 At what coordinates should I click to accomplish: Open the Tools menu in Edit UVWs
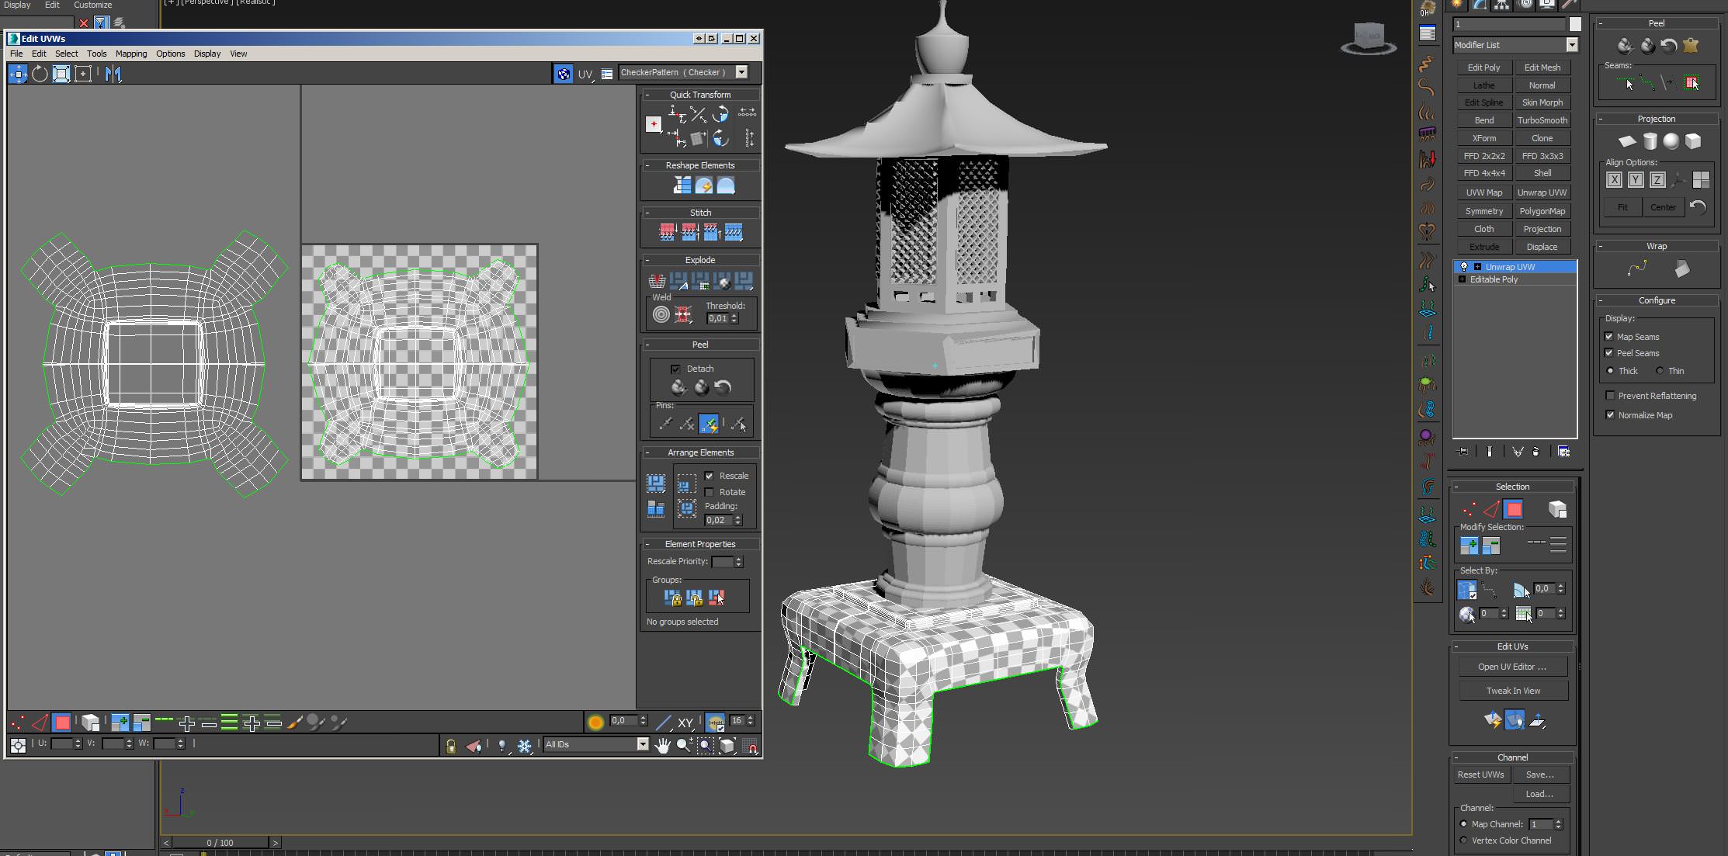[x=96, y=54]
